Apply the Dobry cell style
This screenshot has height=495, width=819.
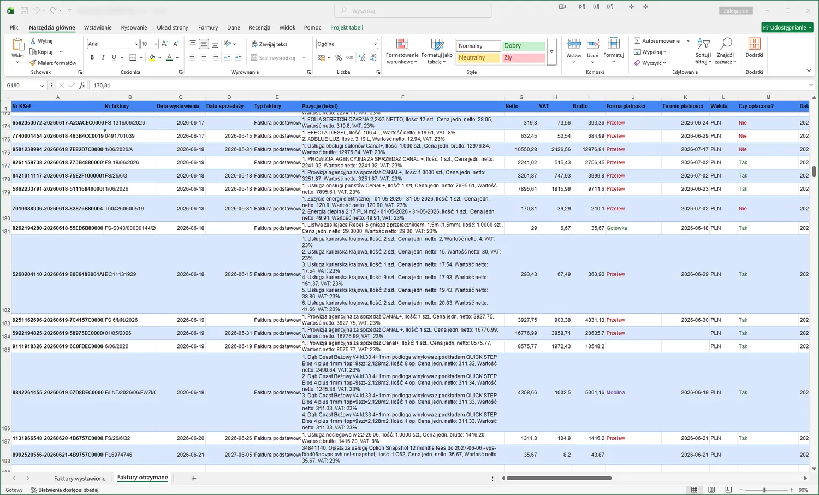pyautogui.click(x=524, y=46)
